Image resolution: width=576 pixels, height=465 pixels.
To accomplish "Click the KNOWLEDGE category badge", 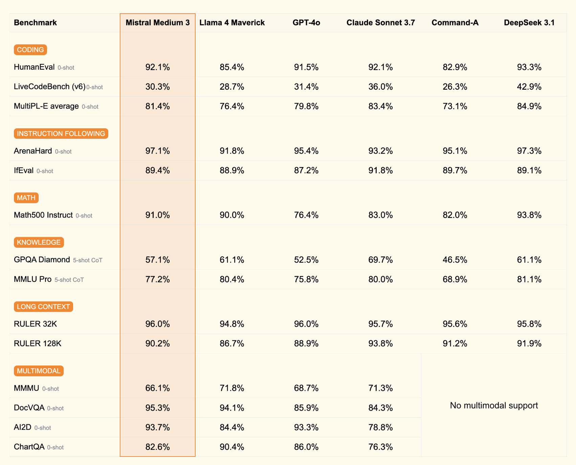I will tap(39, 242).
